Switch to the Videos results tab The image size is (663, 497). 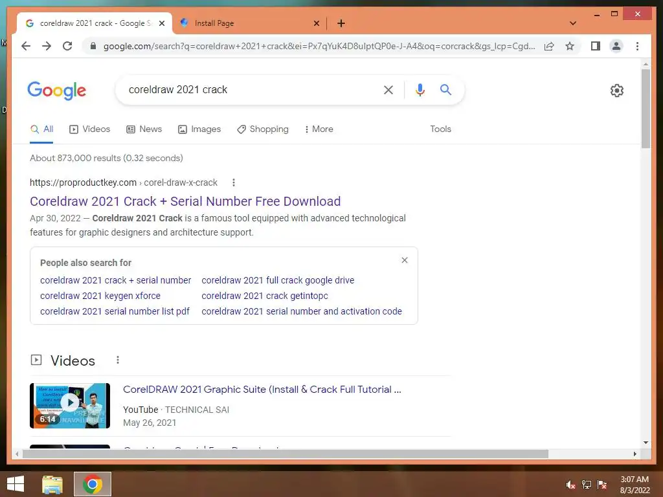pyautogui.click(x=89, y=129)
